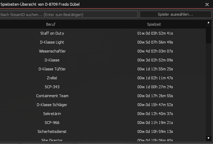Click the scrollbar track below thumb

(x=209, y=89)
